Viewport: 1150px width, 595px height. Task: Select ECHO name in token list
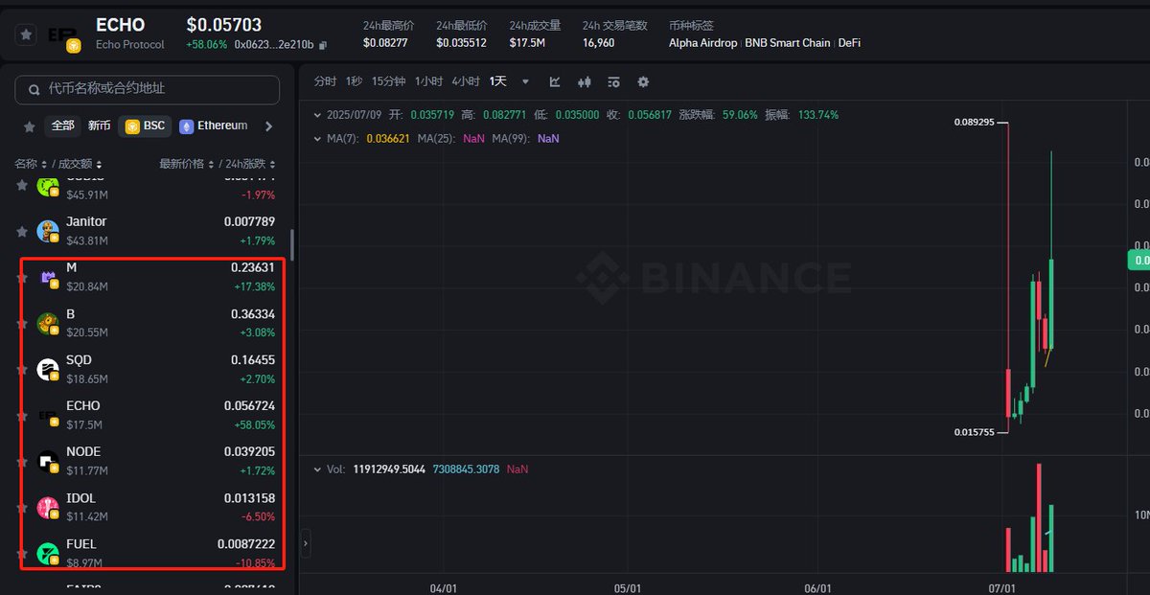[x=83, y=406]
